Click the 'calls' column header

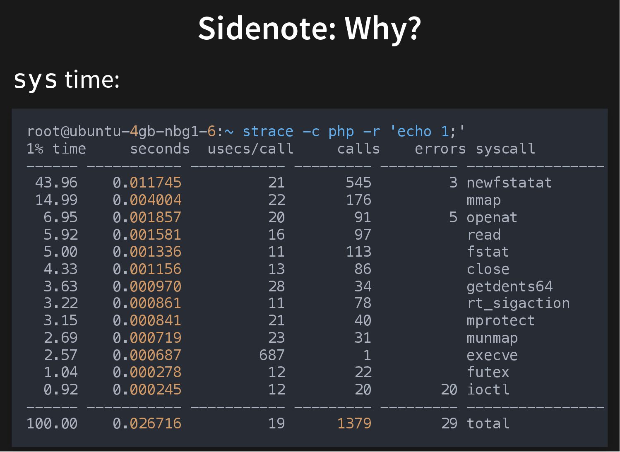click(x=358, y=149)
